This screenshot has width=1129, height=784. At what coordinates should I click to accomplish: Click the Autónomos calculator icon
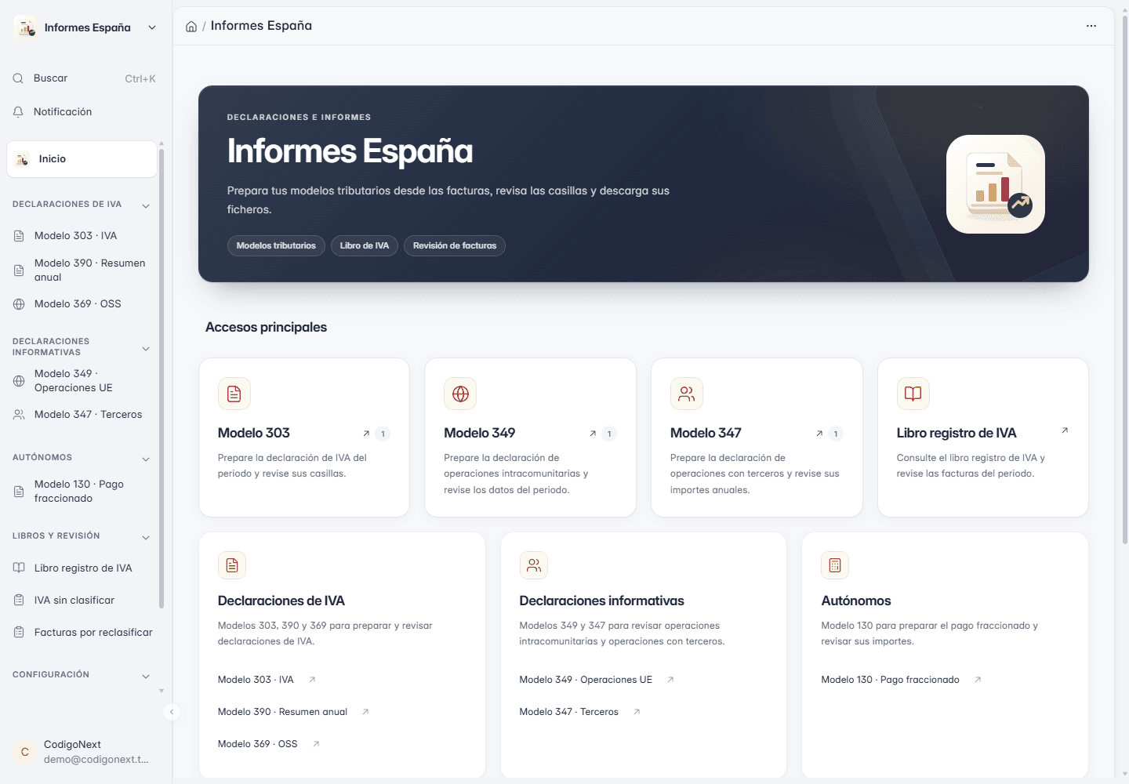[x=835, y=565]
